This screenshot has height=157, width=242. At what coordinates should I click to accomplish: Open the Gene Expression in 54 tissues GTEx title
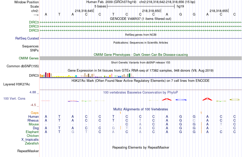point(141,71)
